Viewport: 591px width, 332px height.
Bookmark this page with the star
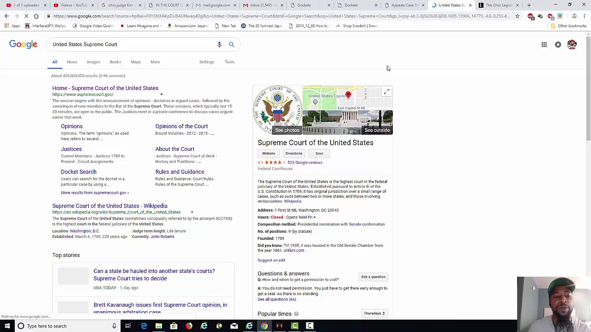click(517, 16)
